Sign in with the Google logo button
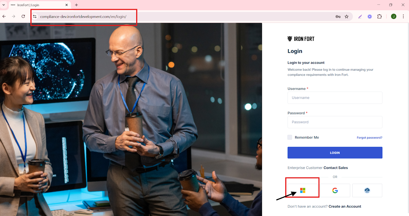The width and height of the screenshot is (409, 216). (335, 190)
